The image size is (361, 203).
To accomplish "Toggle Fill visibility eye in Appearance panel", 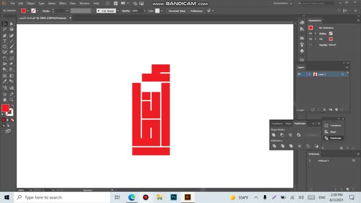I will click(x=310, y=39).
